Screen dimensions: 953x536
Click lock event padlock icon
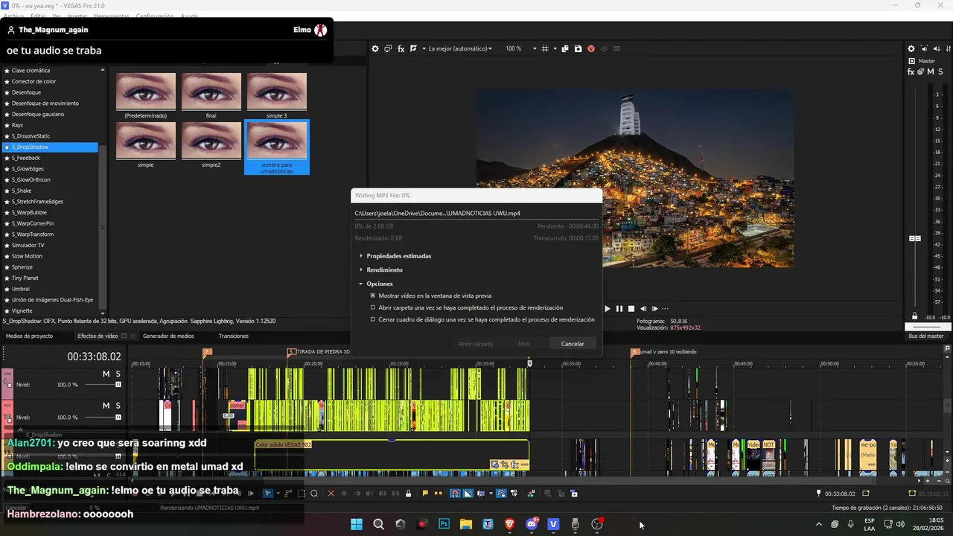click(408, 493)
